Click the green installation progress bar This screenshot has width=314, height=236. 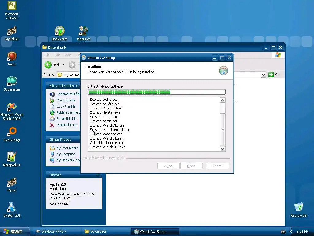(x=157, y=92)
